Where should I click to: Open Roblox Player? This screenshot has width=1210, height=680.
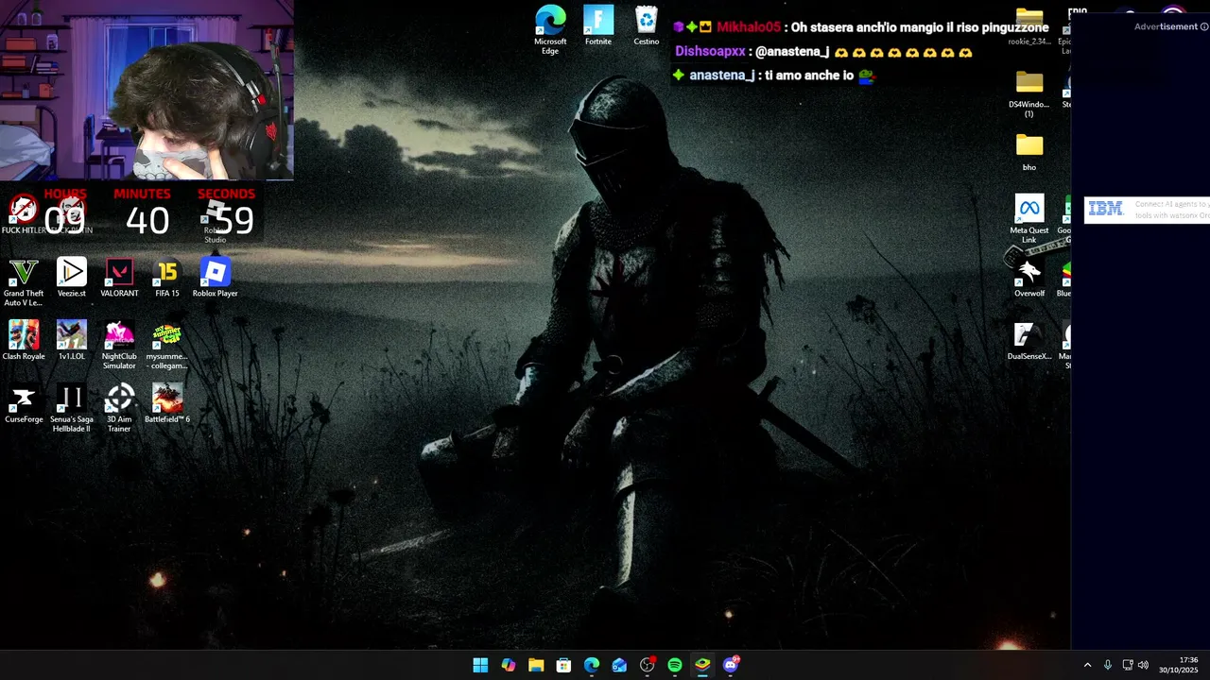(216, 278)
